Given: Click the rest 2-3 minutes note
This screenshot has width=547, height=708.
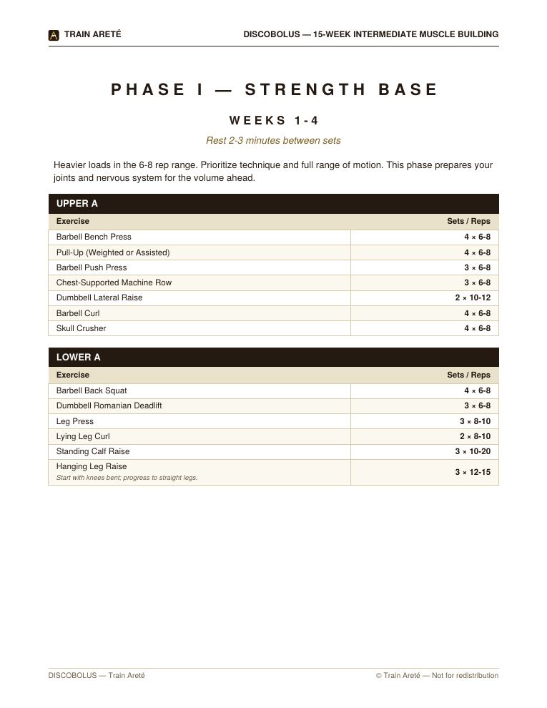Looking at the screenshot, I should tap(273, 140).
